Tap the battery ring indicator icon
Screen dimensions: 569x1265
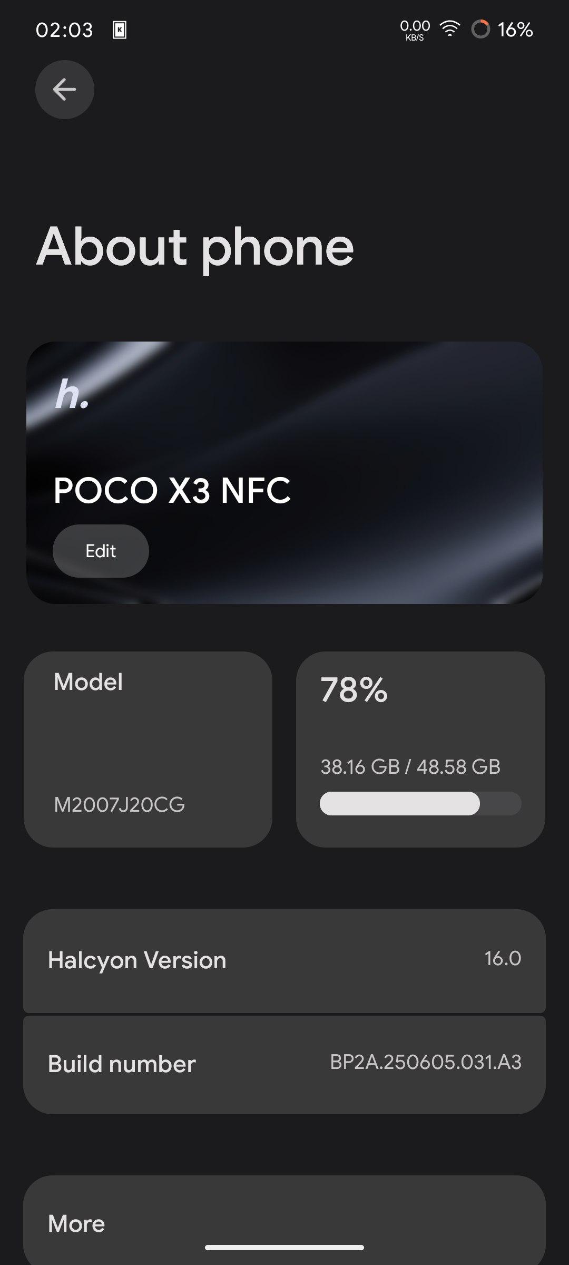pos(480,30)
